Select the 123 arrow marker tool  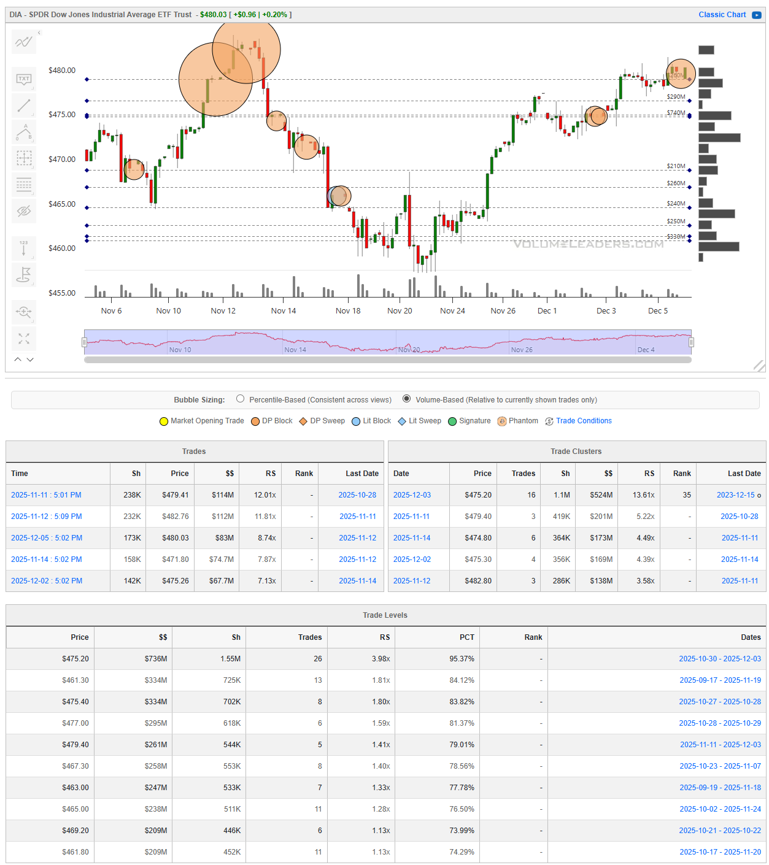pos(24,248)
